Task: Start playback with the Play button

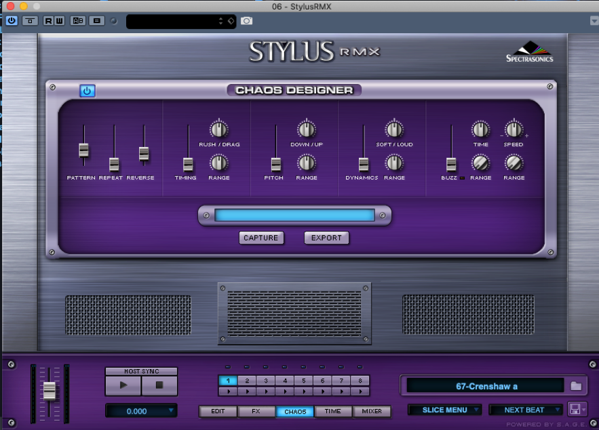Action: (123, 385)
